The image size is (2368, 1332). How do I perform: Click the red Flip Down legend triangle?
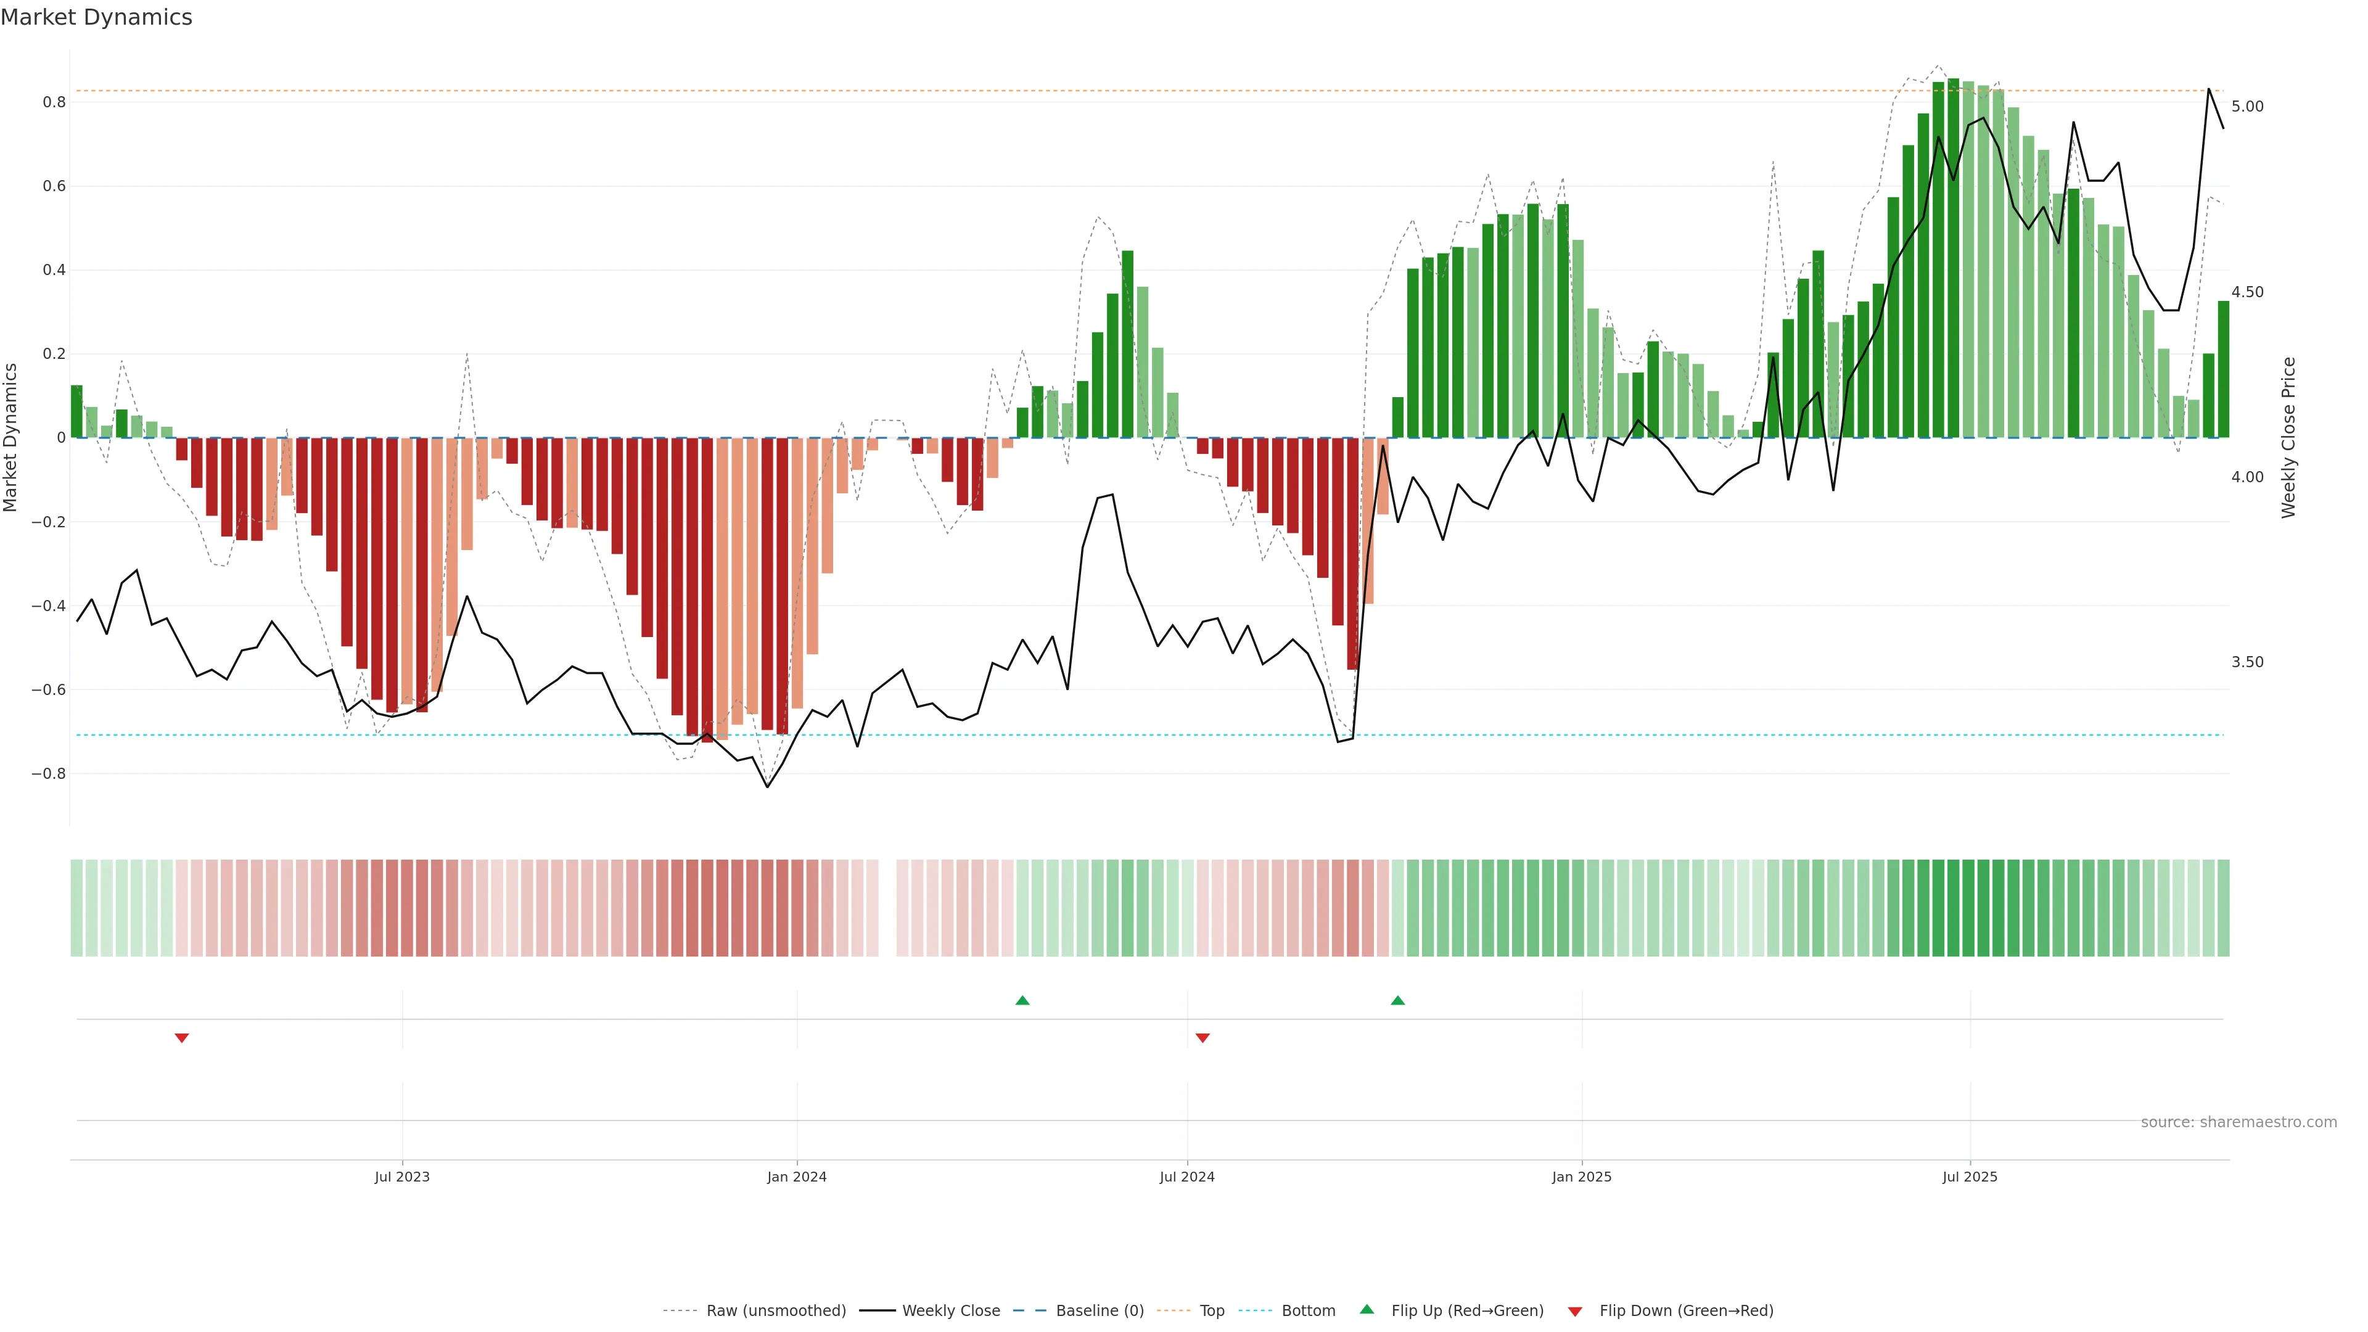pos(1575,1311)
